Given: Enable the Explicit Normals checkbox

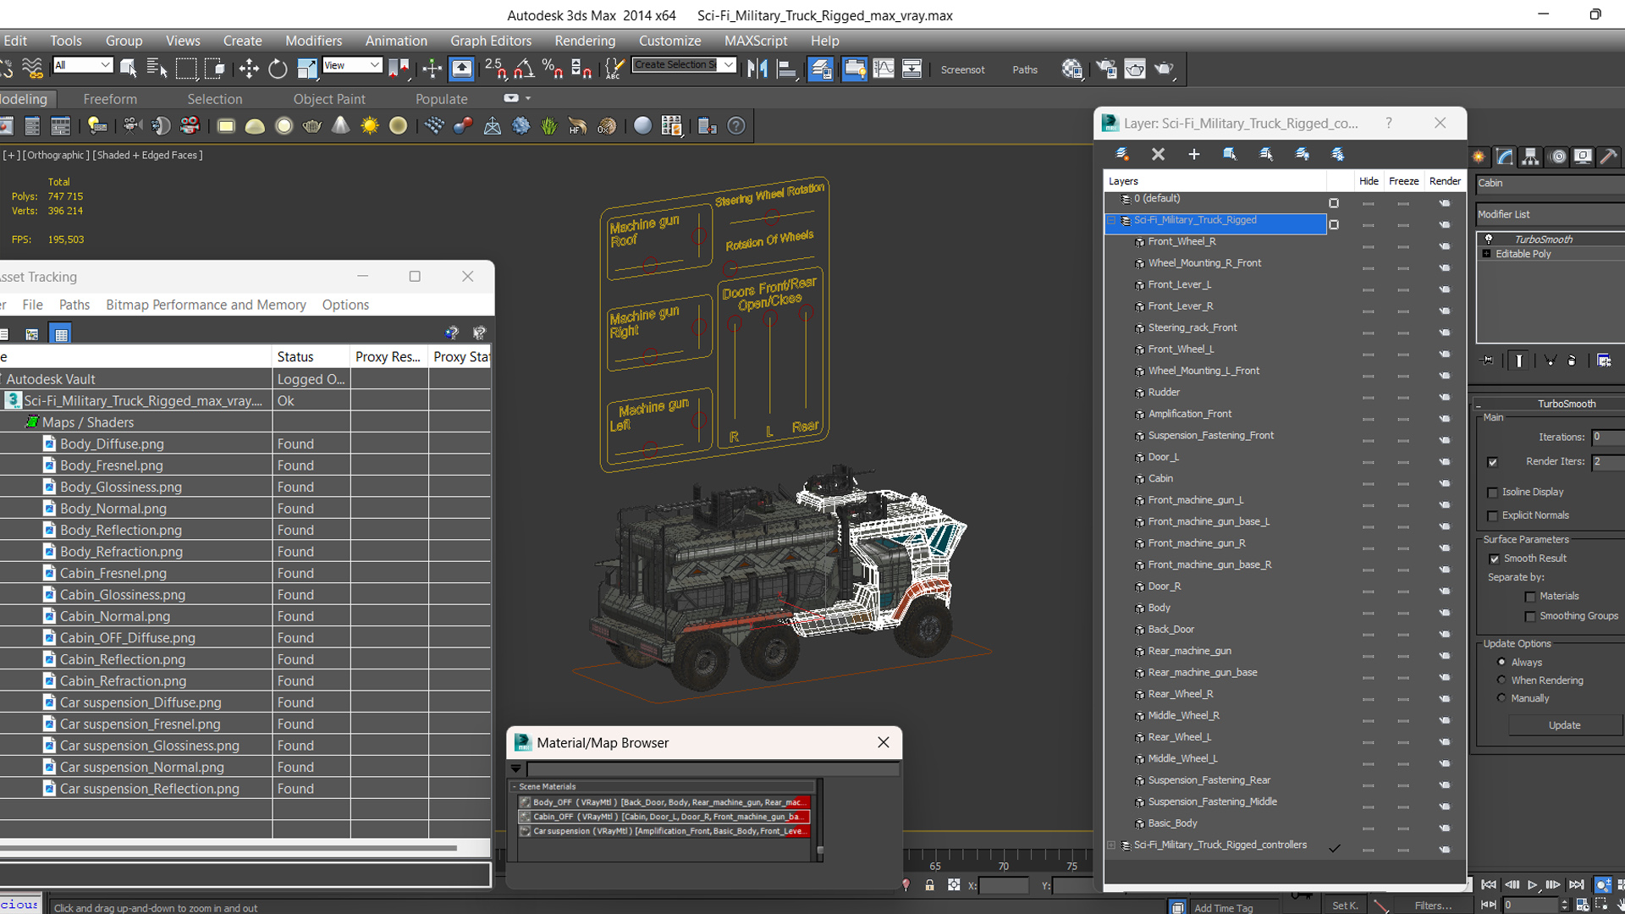Looking at the screenshot, I should 1493,516.
